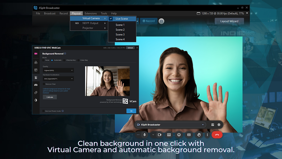Click the raise hand icon
Screen dimensions: 282x159
coord(199,135)
